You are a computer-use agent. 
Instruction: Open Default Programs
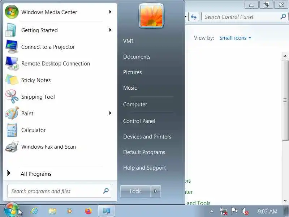[144, 152]
